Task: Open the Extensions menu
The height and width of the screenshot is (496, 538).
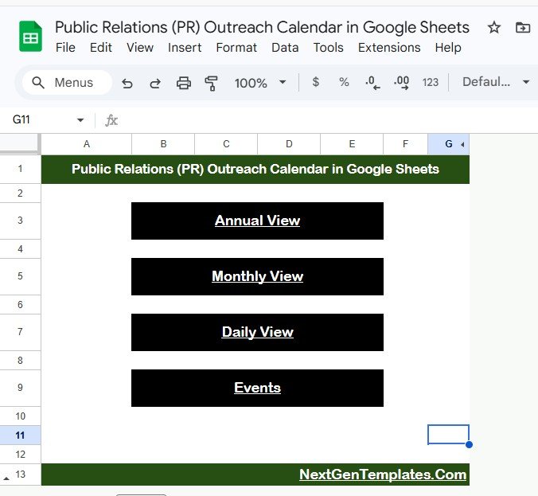Action: [x=389, y=47]
